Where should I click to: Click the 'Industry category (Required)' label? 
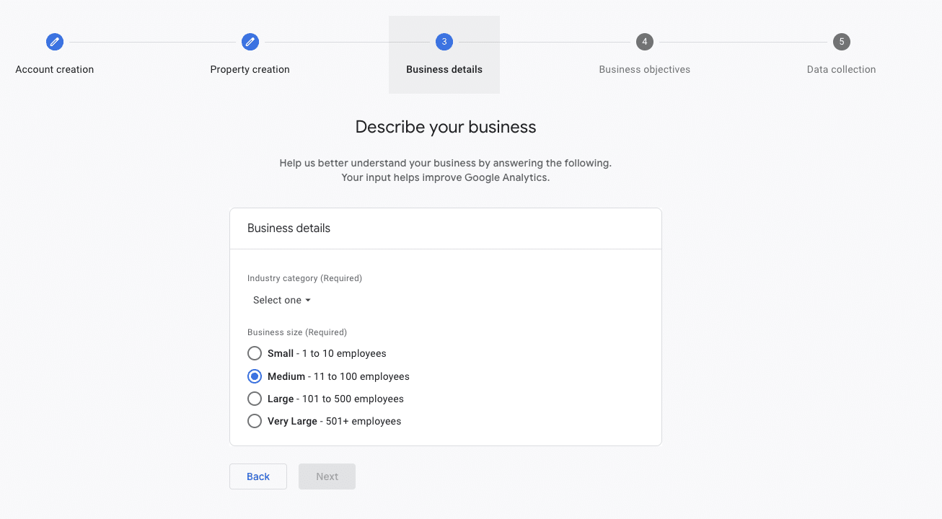point(304,278)
